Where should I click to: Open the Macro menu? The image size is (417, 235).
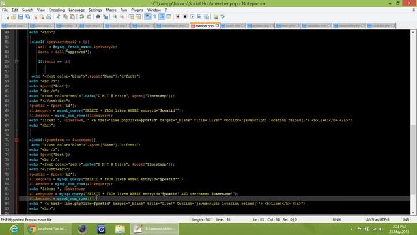(x=111, y=10)
